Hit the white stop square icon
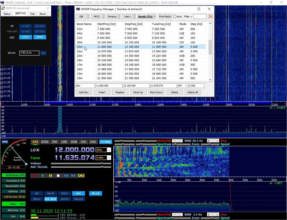This screenshot has height=220, width=287. click(x=58, y=176)
